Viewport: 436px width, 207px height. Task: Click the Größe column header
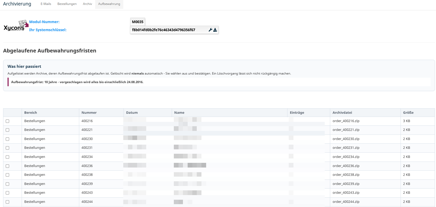click(408, 112)
